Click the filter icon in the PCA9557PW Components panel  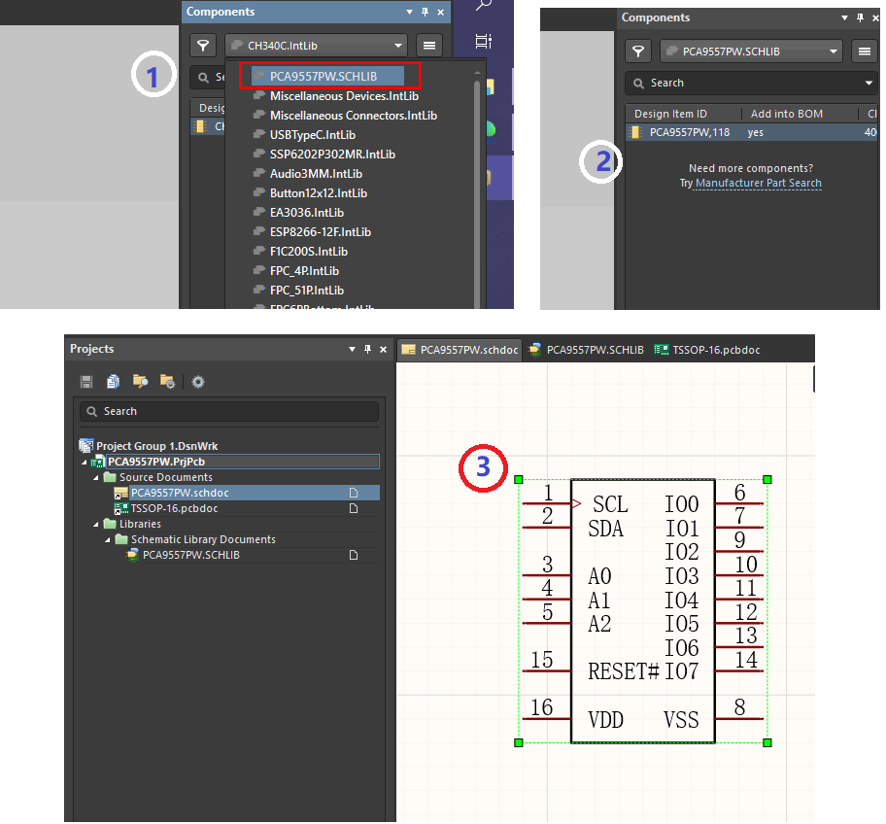pyautogui.click(x=638, y=51)
